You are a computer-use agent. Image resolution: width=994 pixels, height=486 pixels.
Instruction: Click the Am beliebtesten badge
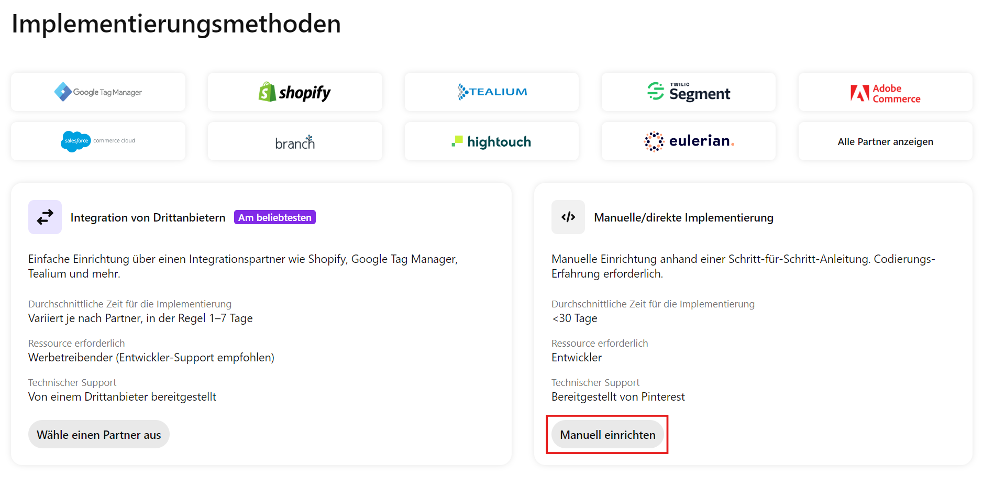point(275,217)
